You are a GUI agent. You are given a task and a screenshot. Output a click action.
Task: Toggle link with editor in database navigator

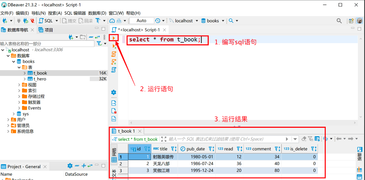[x=97, y=37]
